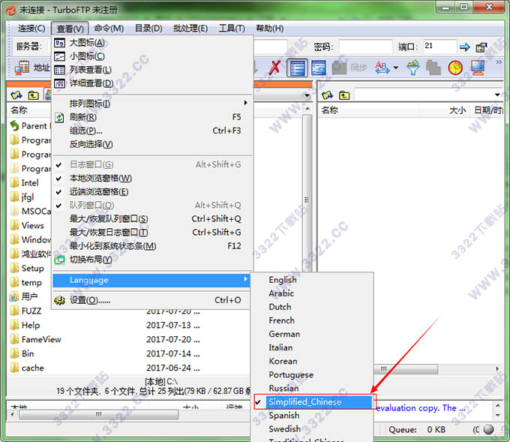
Task: Choose French language
Action: click(x=313, y=320)
